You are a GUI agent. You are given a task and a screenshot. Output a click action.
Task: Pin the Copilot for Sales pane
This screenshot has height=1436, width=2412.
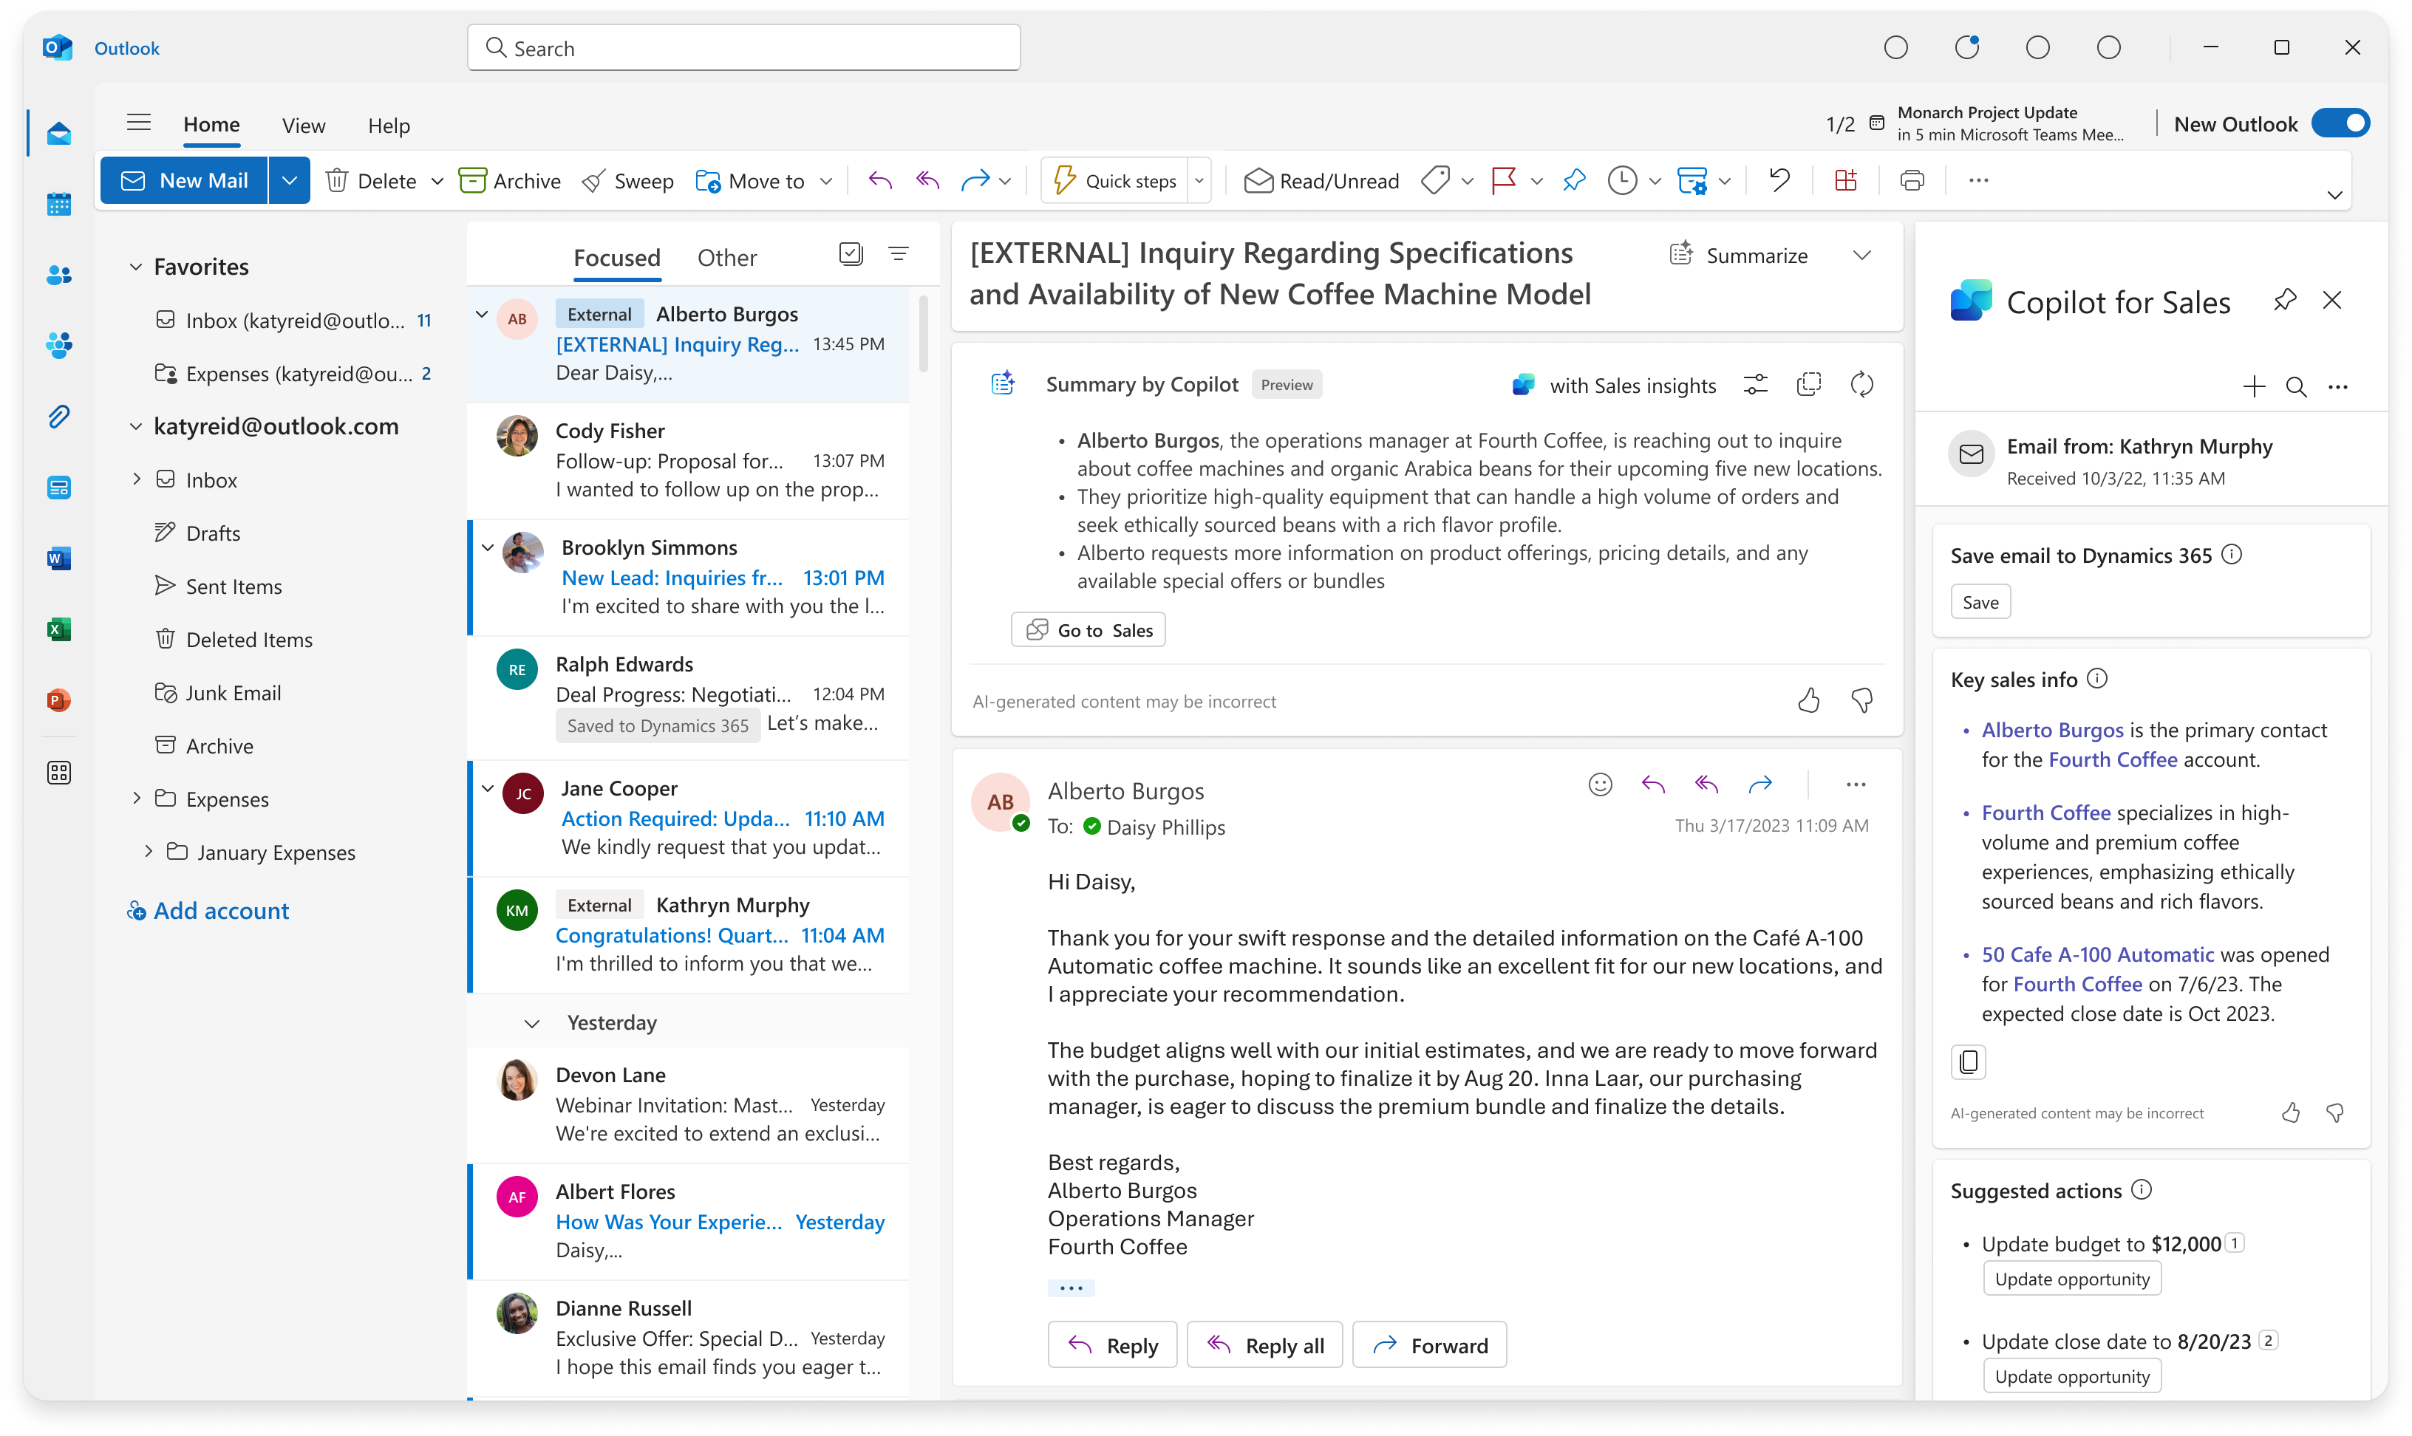(2285, 301)
